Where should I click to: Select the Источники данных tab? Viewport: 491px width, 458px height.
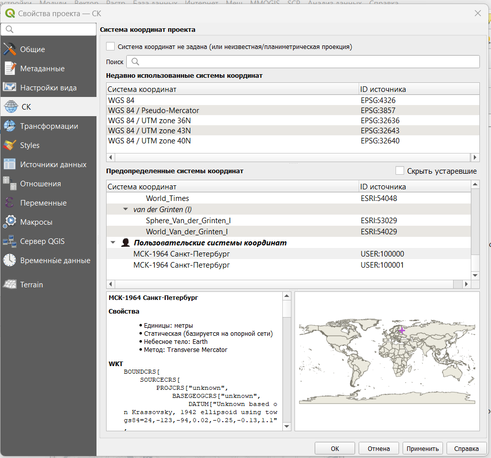tap(48, 164)
